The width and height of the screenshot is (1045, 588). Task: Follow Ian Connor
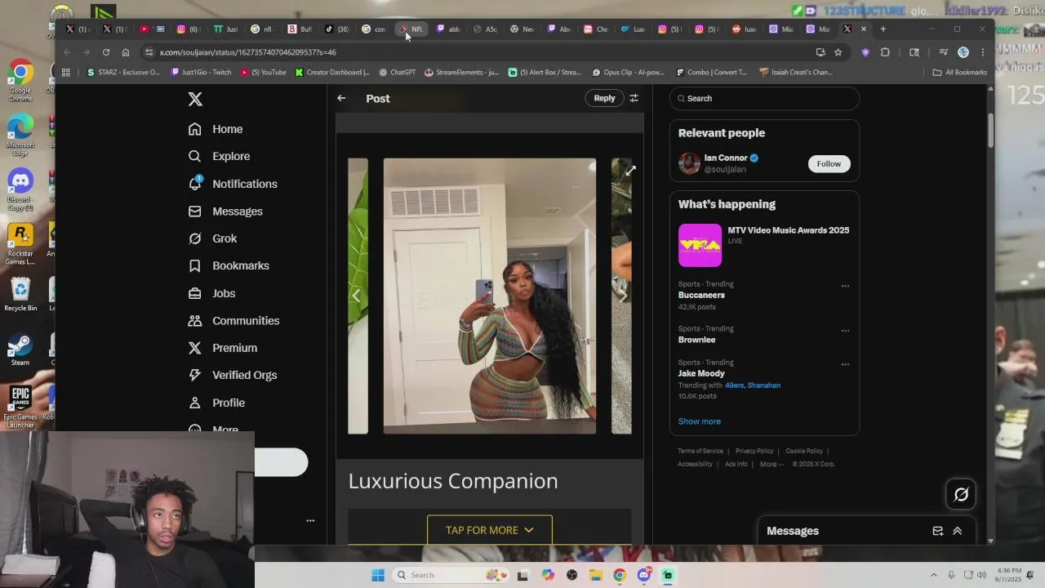point(829,163)
